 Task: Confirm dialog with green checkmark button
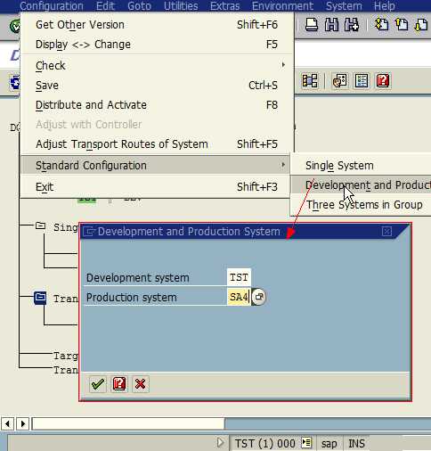(98, 384)
